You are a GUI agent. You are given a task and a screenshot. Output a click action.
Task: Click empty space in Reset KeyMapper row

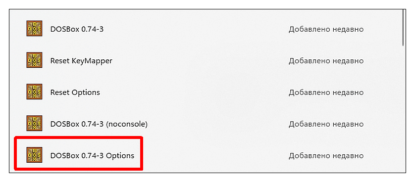[x=199, y=61]
